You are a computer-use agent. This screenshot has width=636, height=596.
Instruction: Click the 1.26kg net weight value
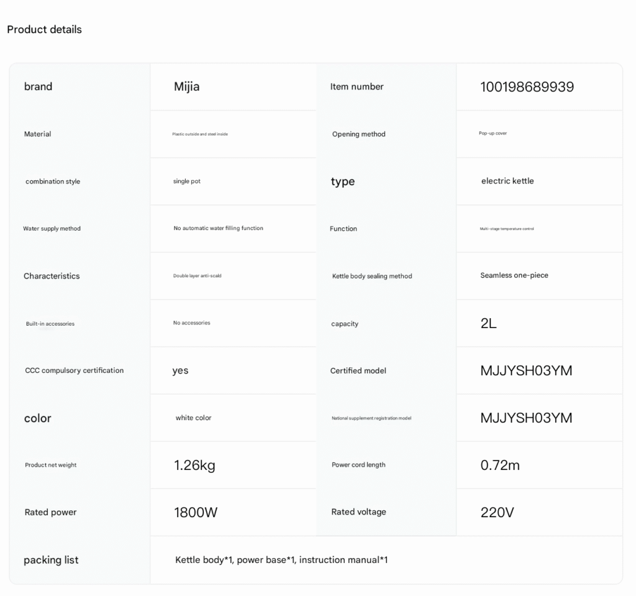click(194, 465)
